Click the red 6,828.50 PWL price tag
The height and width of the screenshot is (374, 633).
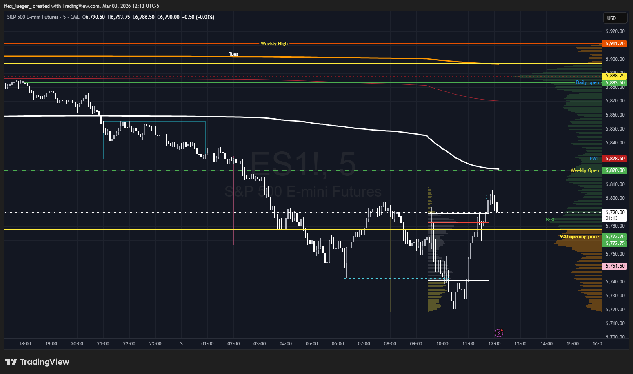[x=615, y=159]
